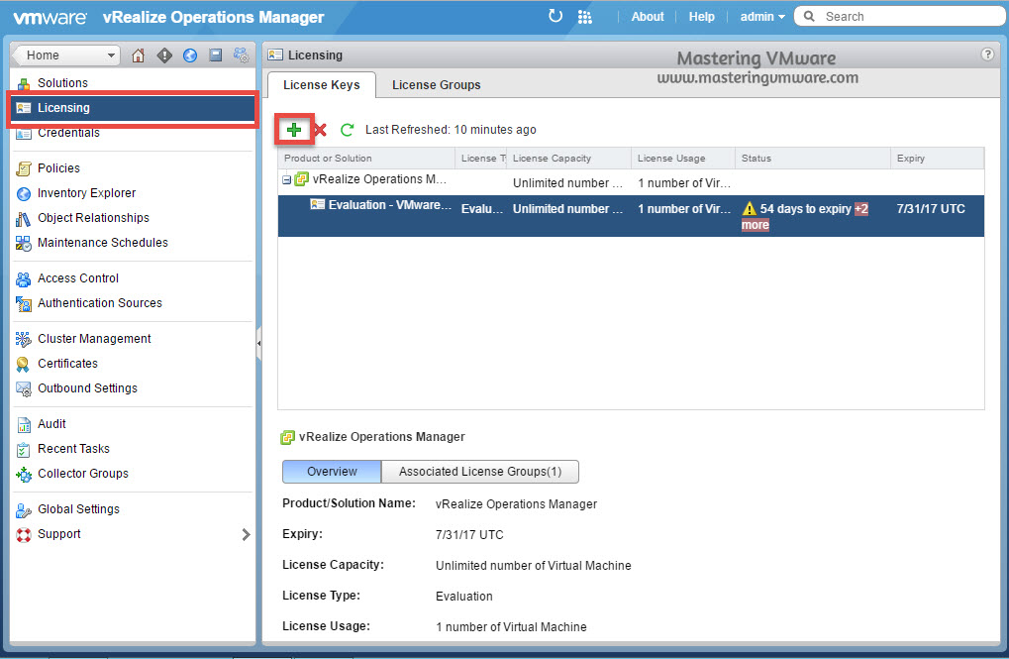Select Licensing in the sidebar
1009x659 pixels.
[x=133, y=108]
